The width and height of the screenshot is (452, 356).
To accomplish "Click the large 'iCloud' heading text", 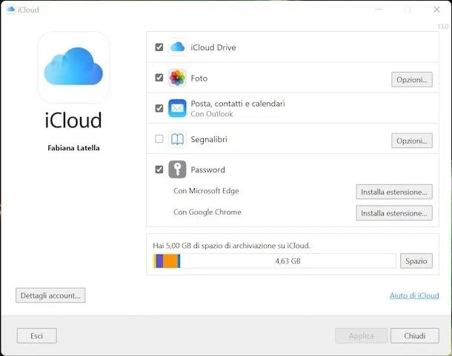I will pyautogui.click(x=73, y=120).
